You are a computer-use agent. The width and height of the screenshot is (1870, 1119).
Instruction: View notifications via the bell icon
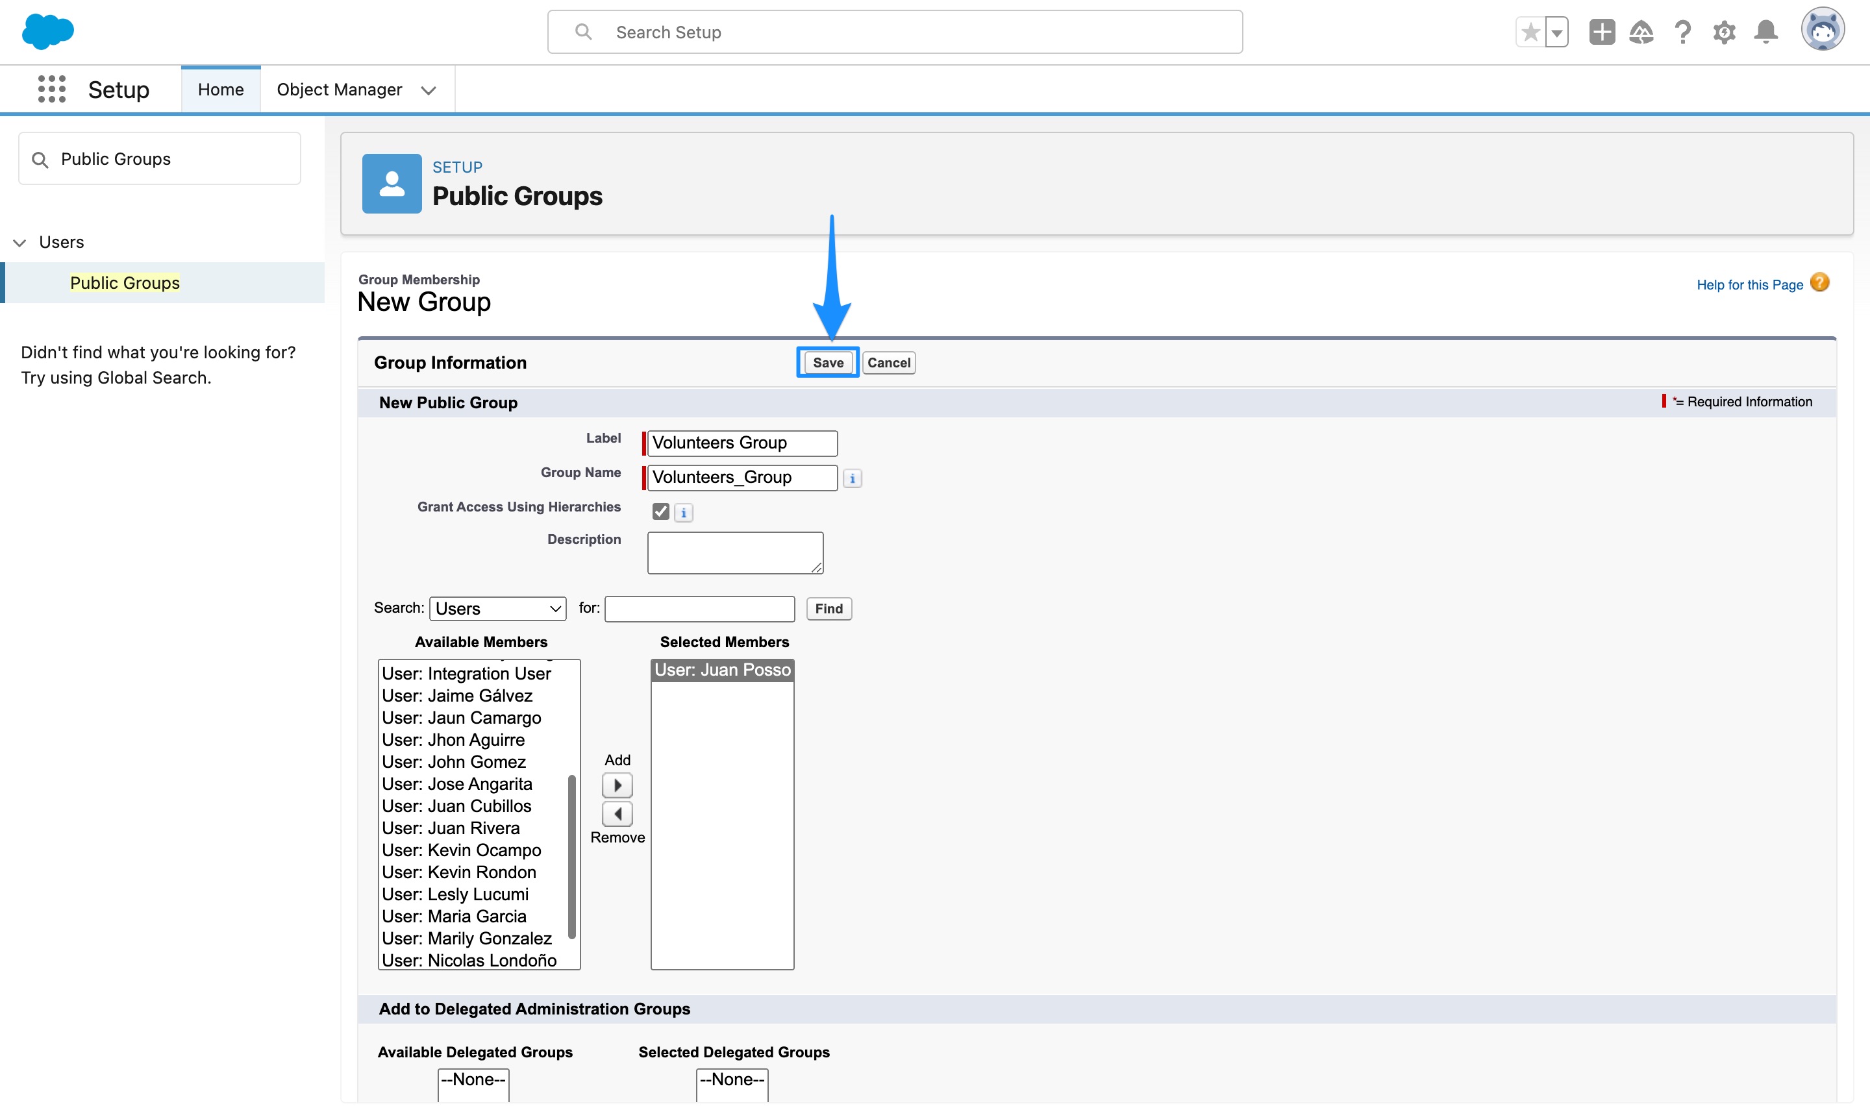[1765, 32]
